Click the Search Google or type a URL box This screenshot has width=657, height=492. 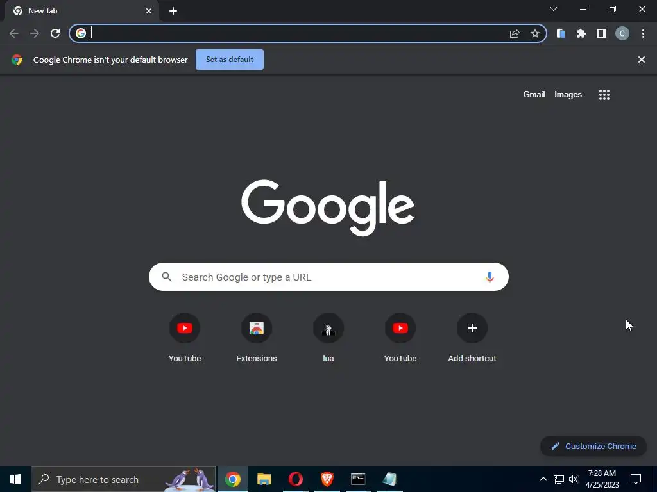pos(328,277)
